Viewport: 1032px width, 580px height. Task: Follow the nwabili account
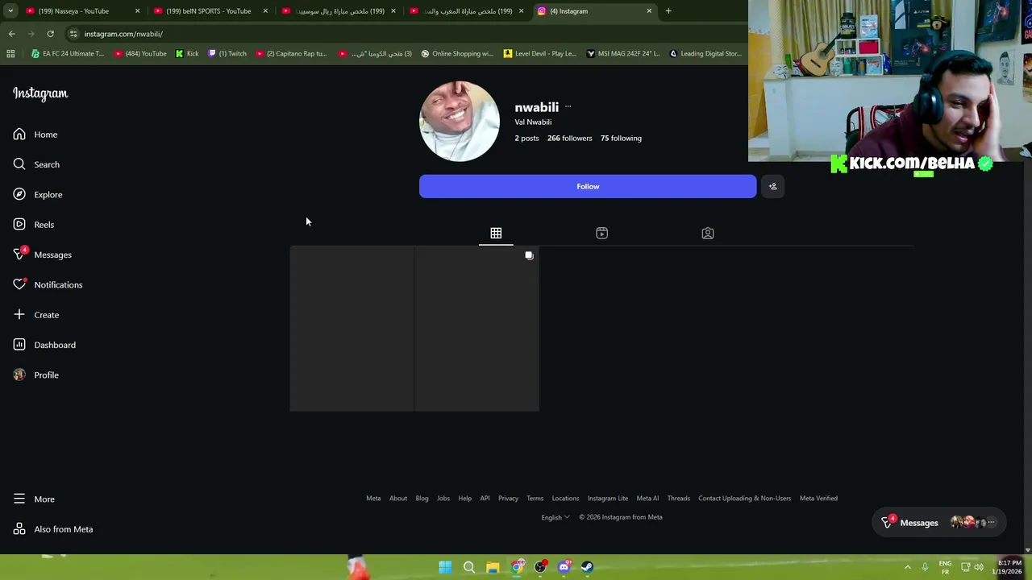click(588, 186)
